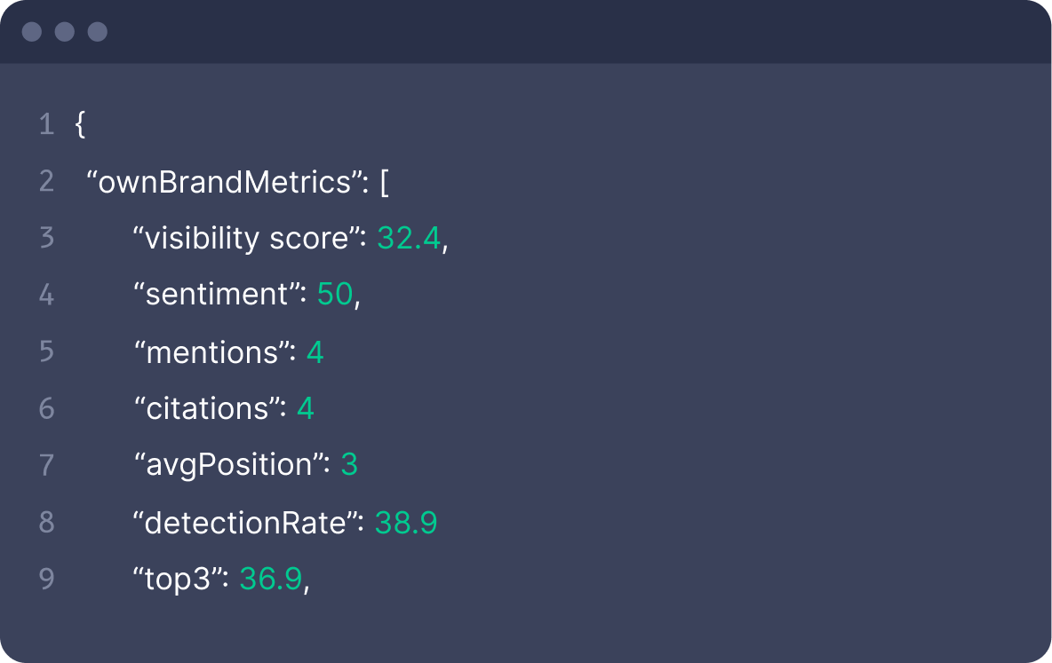Select the green 32.4 value

pyautogui.click(x=409, y=239)
